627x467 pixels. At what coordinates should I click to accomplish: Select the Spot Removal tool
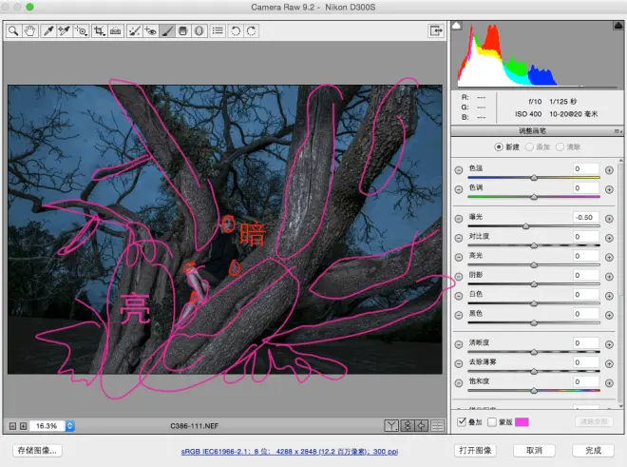[x=134, y=30]
